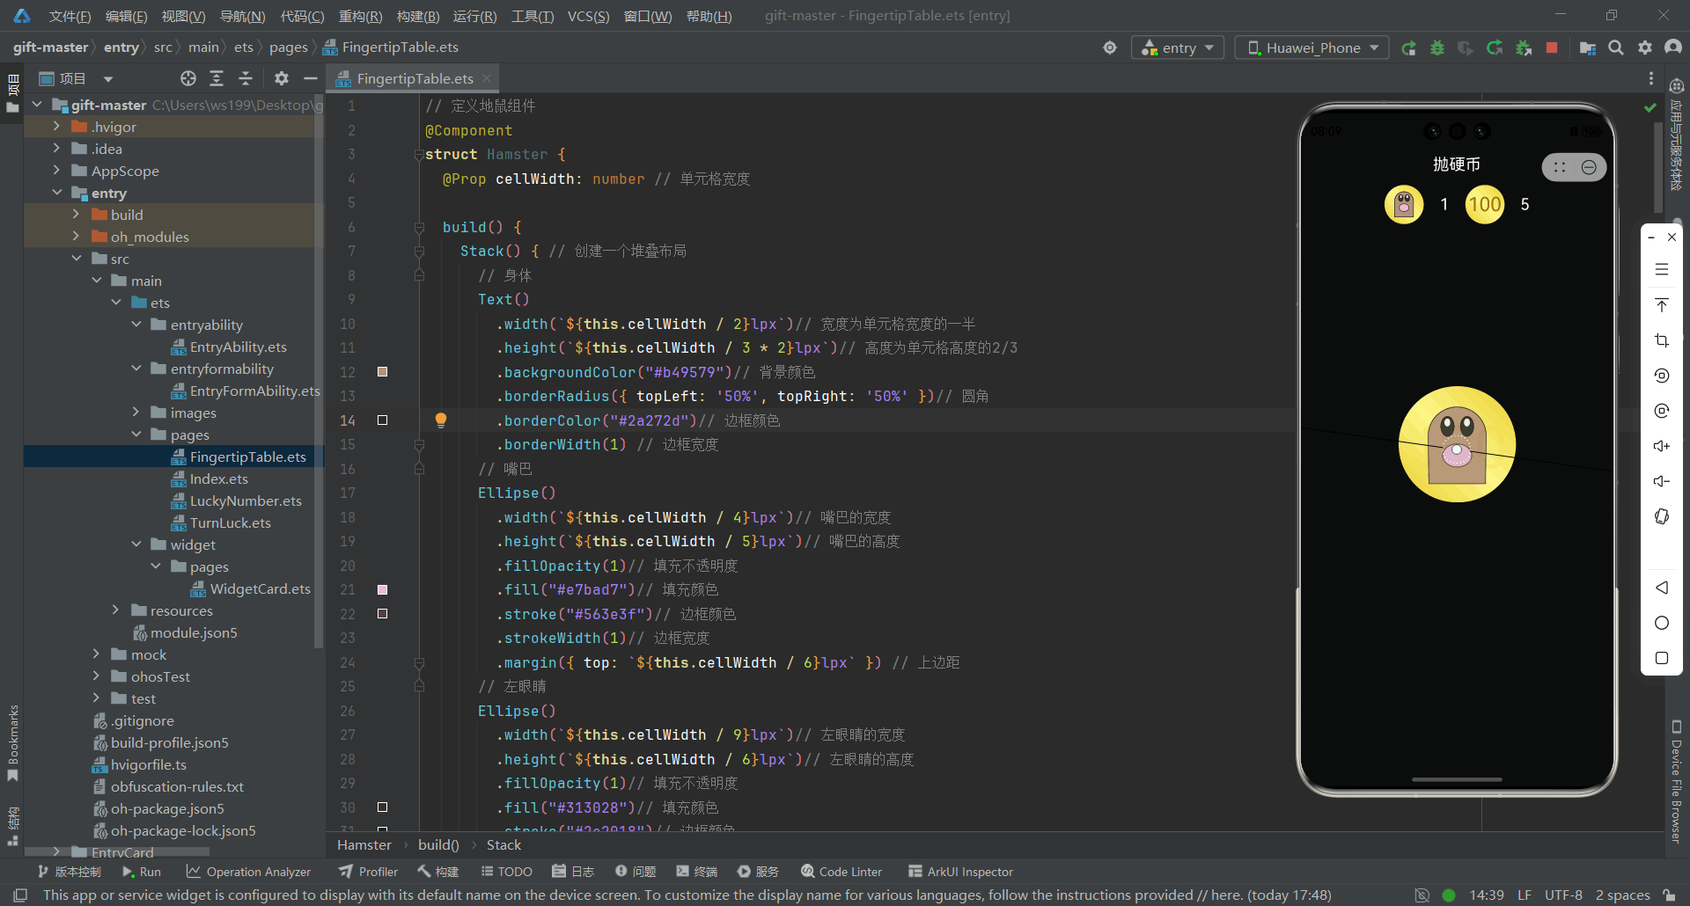1690x906 pixels.
Task: Open the Profiler tool window
Action: pyautogui.click(x=369, y=872)
